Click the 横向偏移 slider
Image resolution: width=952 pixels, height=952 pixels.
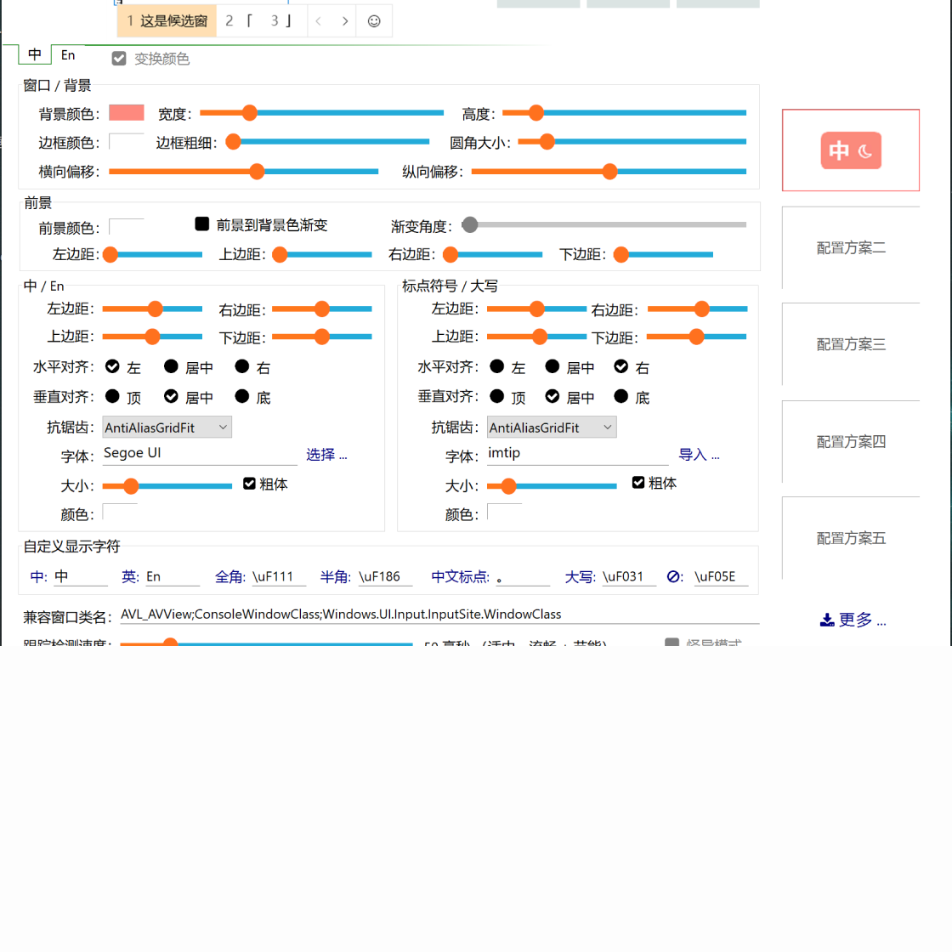point(243,171)
